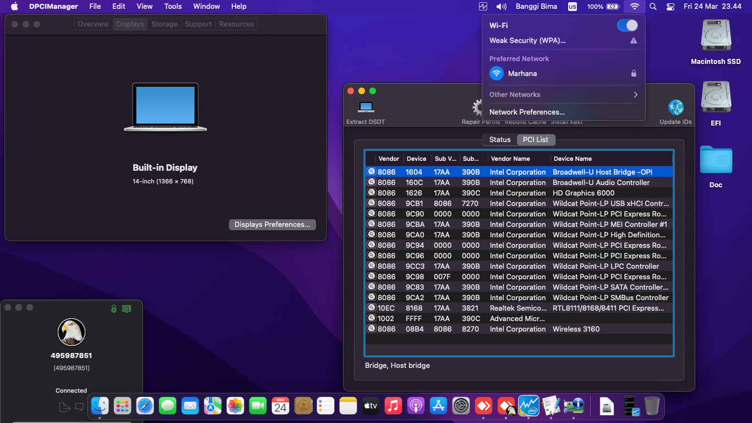Open Safari from the Dock

tap(145, 406)
